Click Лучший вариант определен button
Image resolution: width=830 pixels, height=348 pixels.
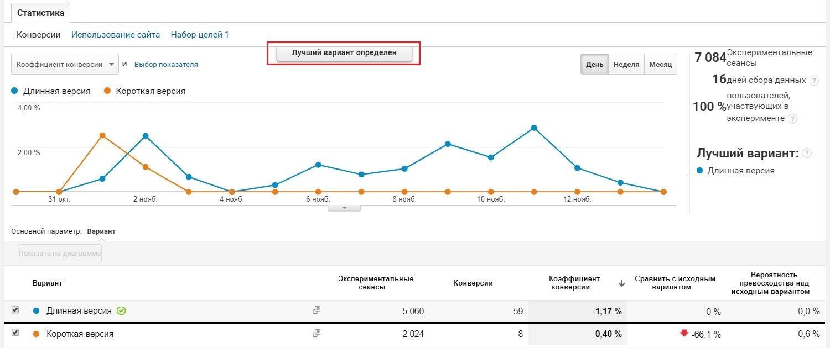point(344,53)
